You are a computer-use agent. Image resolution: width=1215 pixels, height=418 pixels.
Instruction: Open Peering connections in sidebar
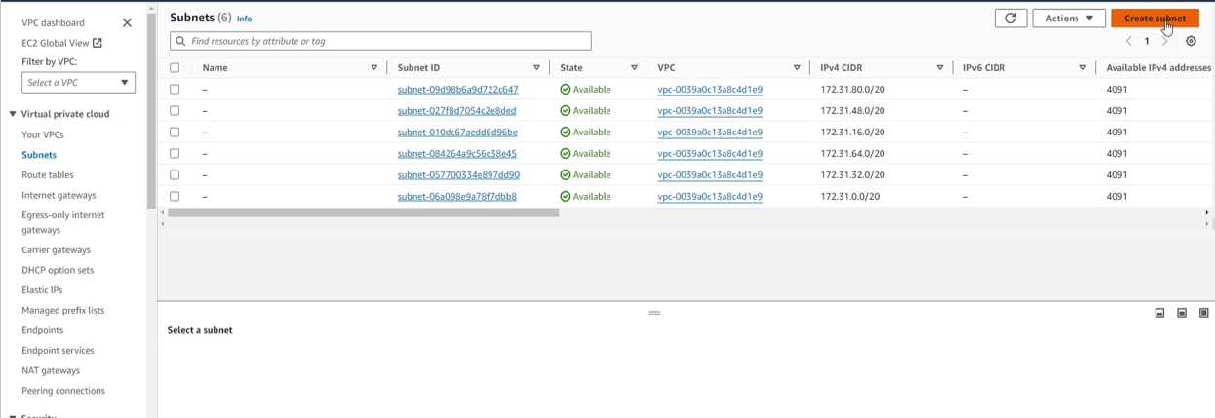[x=63, y=391]
